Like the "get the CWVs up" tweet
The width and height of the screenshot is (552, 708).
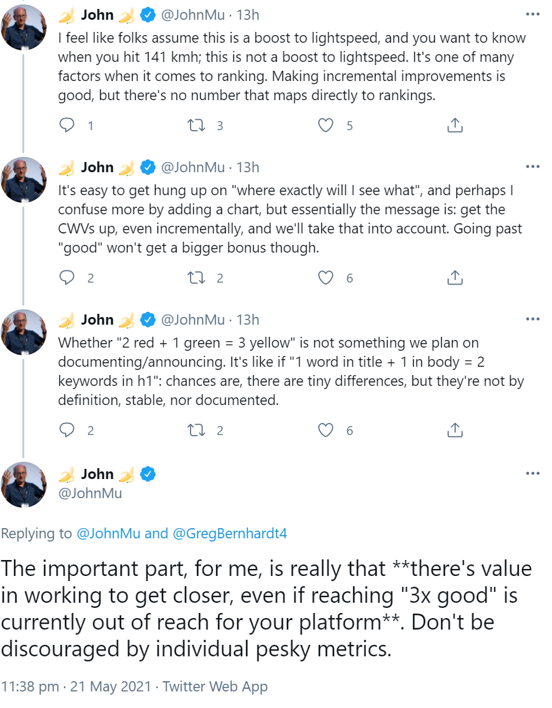(326, 277)
